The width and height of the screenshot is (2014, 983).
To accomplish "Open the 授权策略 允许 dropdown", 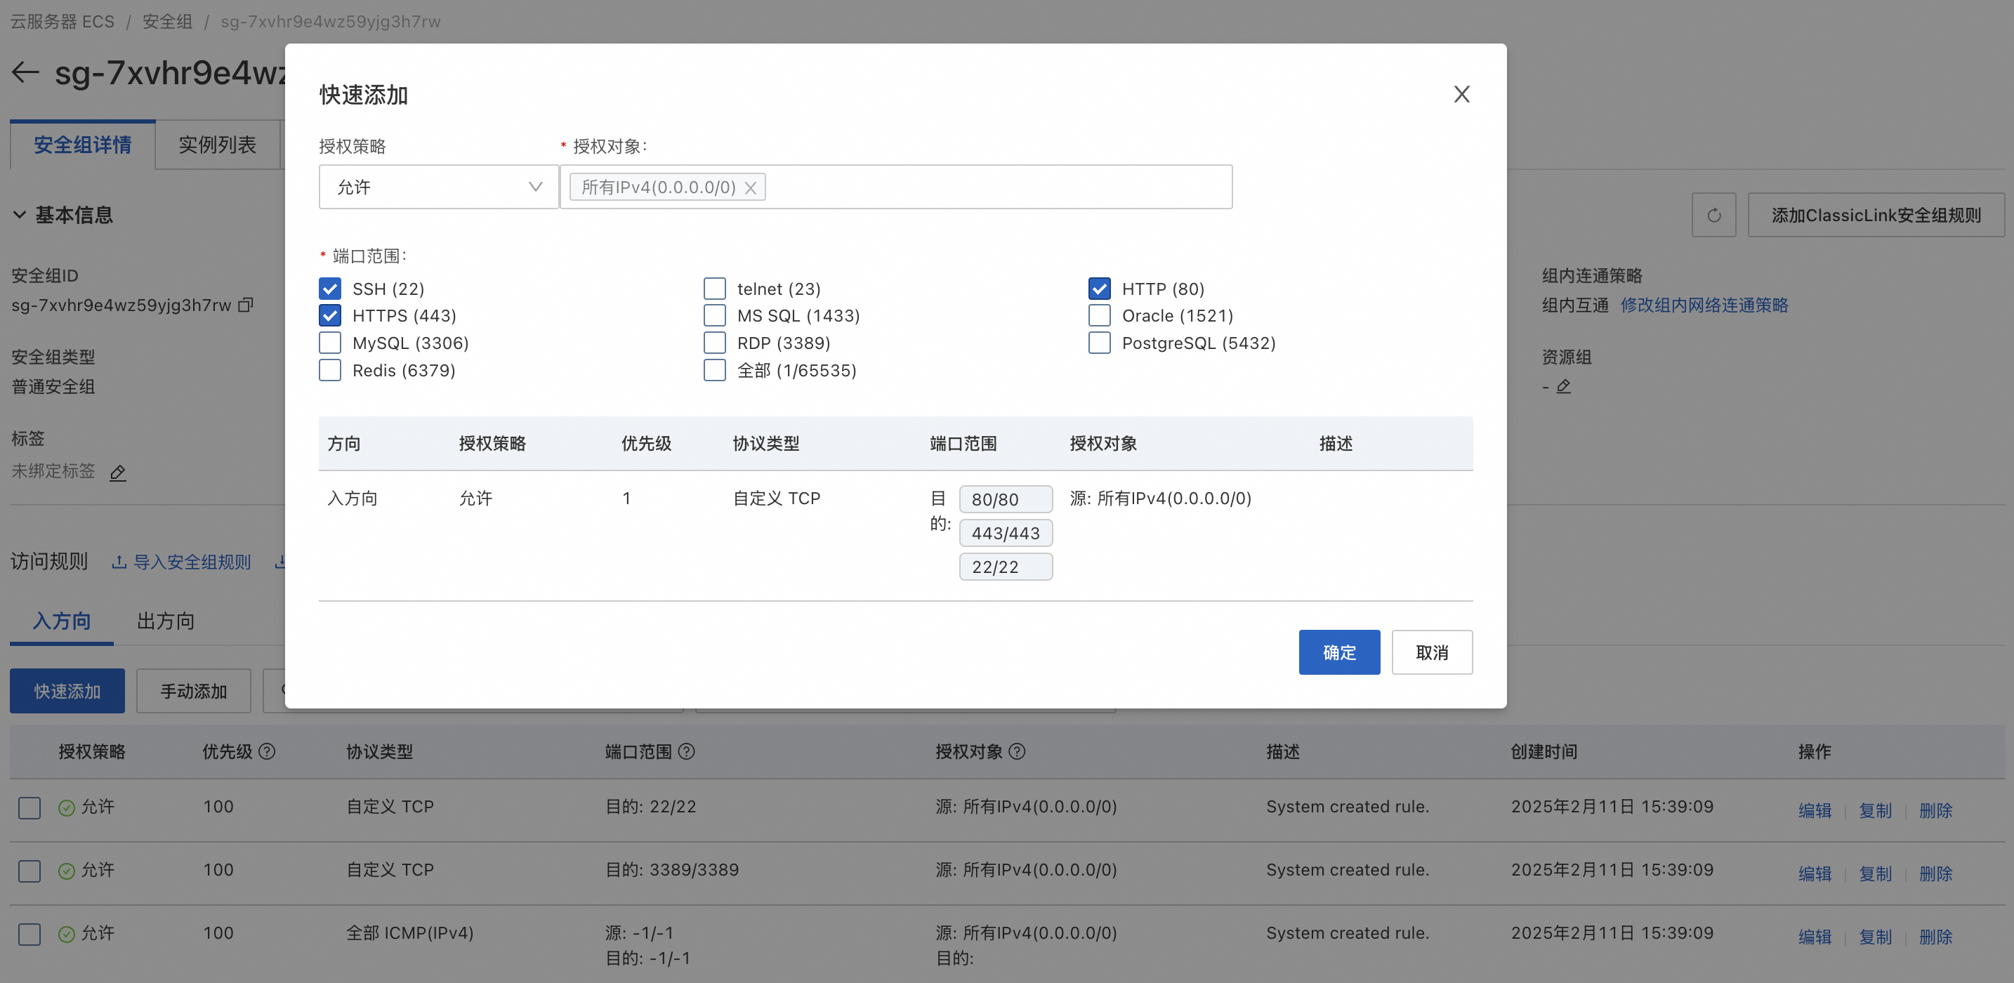I will click(437, 187).
